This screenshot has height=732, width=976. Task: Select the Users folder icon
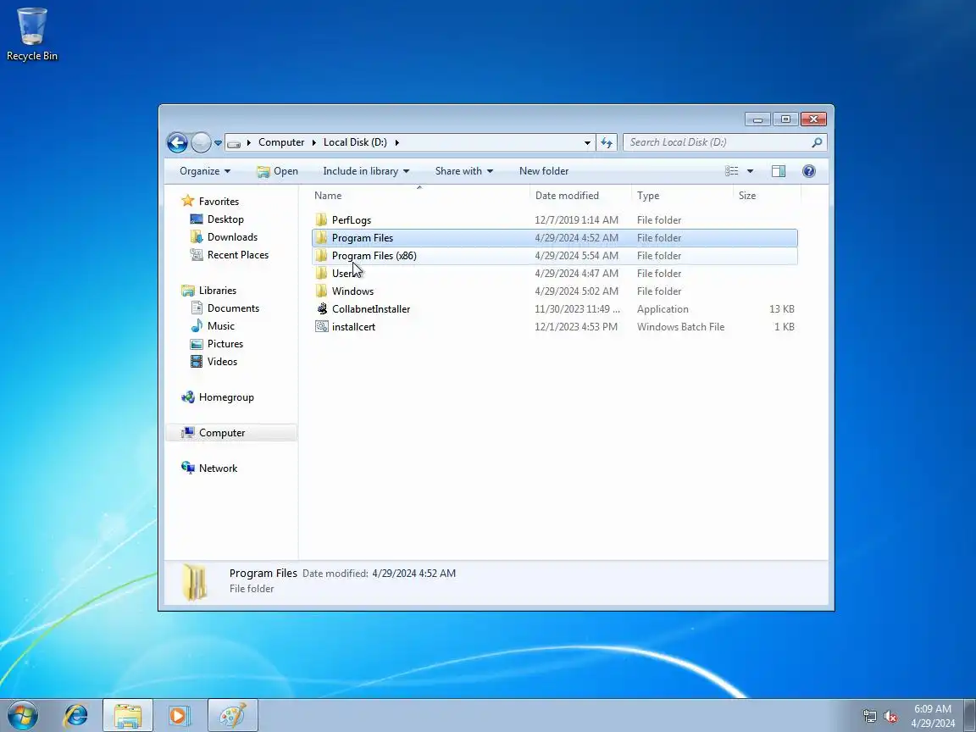[321, 274]
